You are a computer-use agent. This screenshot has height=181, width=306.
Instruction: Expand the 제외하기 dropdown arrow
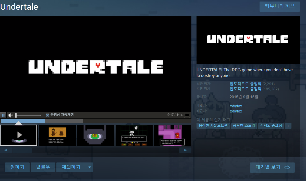click(x=90, y=167)
